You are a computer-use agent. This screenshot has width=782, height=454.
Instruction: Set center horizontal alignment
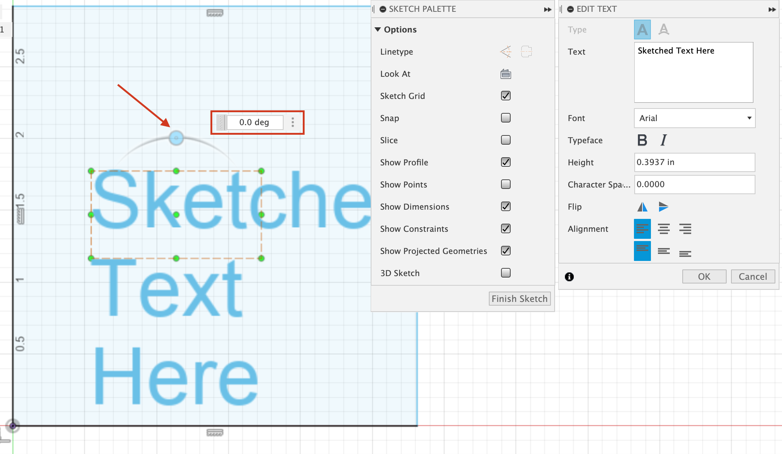click(663, 229)
